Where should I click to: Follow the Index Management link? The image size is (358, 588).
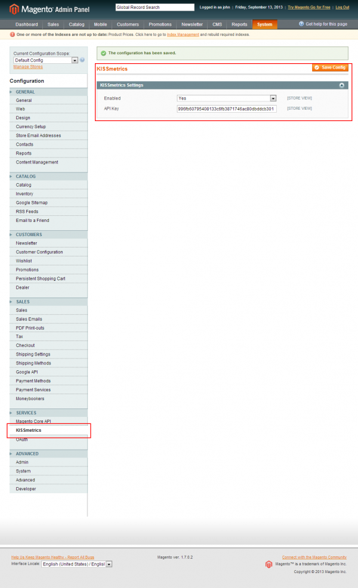click(183, 35)
